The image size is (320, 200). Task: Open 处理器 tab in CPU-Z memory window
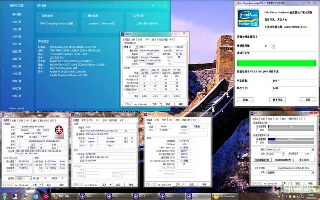click(x=149, y=120)
